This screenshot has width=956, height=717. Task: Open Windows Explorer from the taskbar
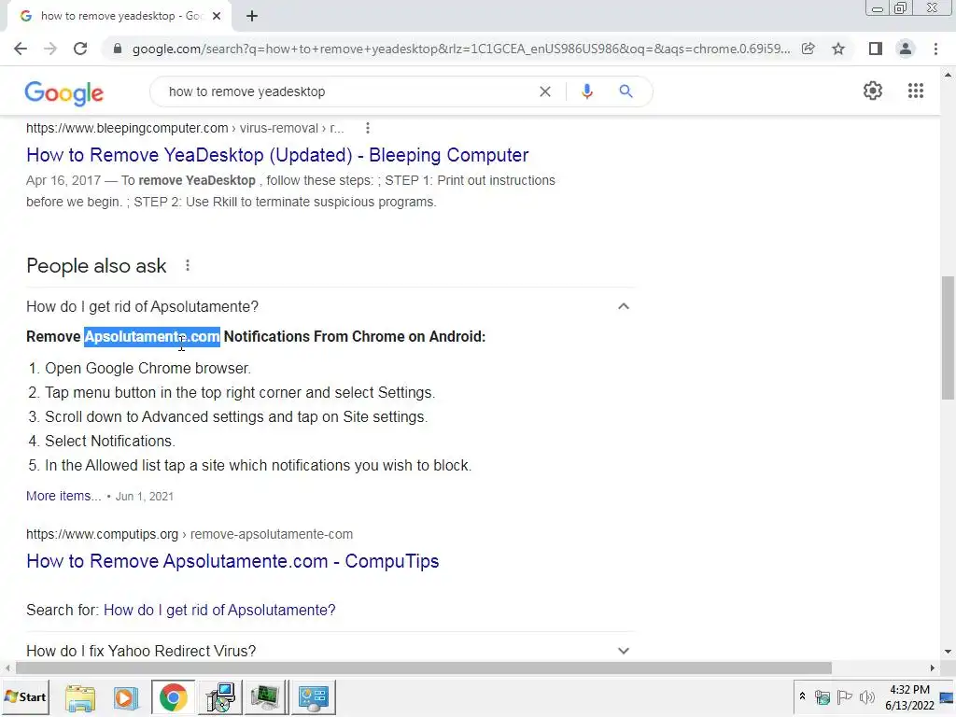point(80,696)
